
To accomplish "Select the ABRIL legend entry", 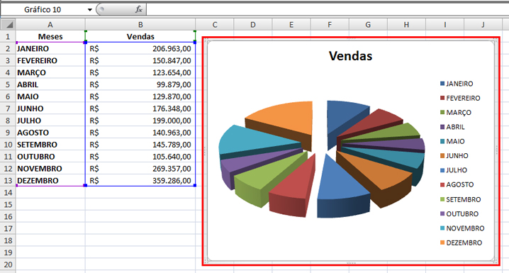I will tap(452, 127).
